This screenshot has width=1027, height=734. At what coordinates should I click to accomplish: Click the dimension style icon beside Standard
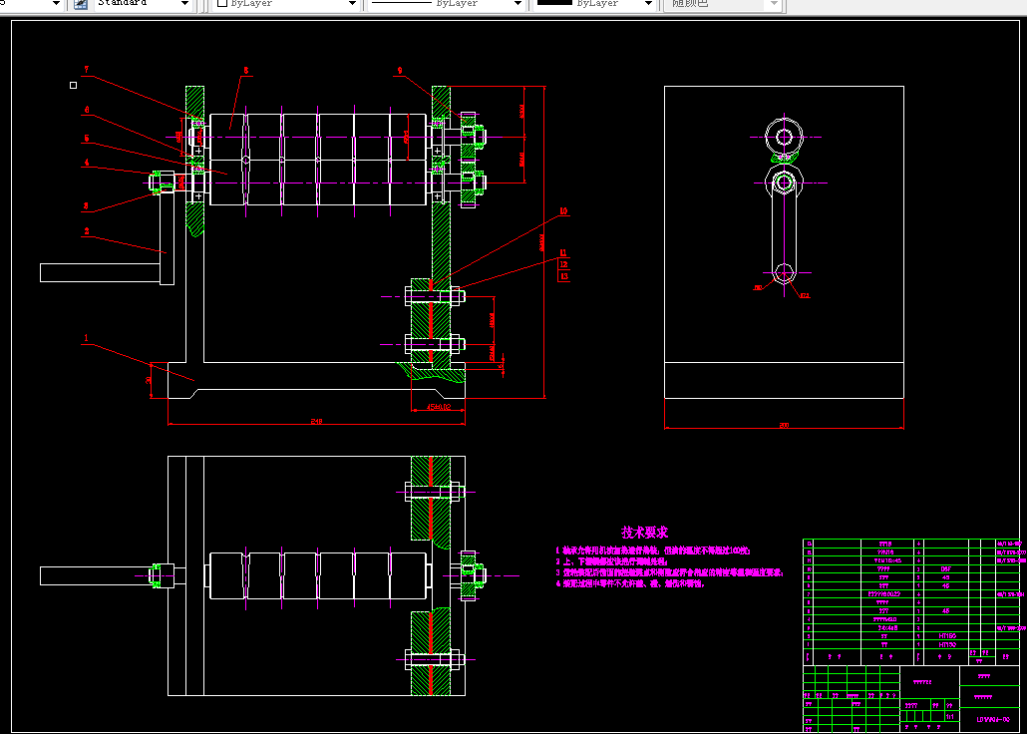[x=81, y=4]
